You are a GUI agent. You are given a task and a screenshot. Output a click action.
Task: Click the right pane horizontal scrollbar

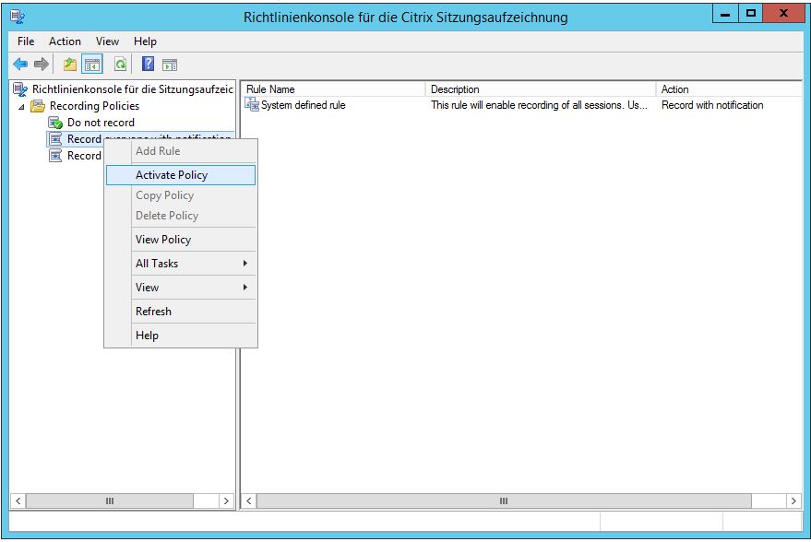(503, 501)
